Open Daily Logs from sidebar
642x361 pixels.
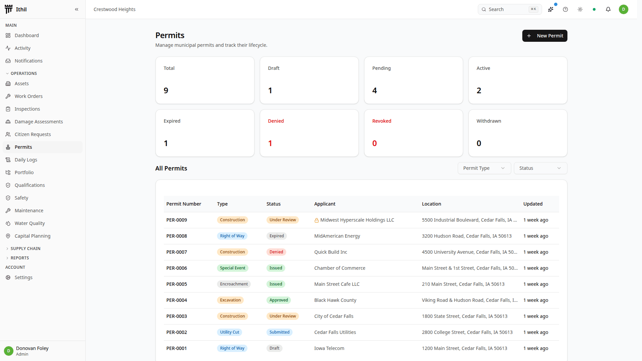tap(42, 160)
